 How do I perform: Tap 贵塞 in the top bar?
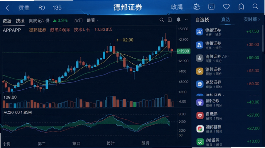pyautogui.click(x=24, y=8)
